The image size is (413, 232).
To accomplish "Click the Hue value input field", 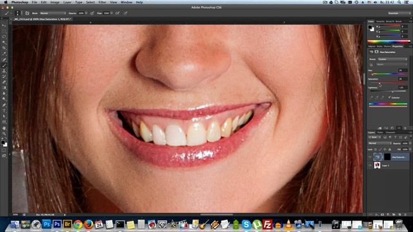I will [403, 70].
